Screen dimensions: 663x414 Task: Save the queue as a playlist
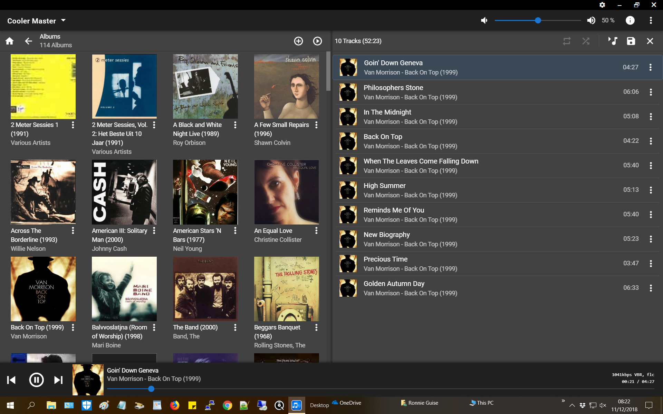point(631,41)
